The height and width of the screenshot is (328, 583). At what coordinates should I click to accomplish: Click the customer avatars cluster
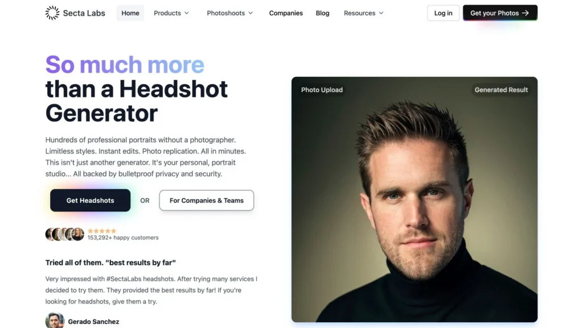(x=65, y=234)
